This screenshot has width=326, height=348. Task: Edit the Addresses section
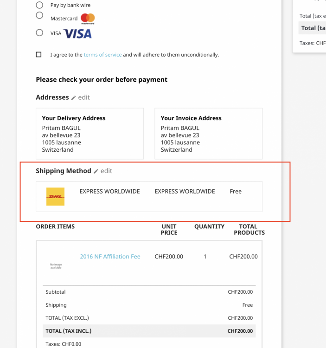(x=84, y=97)
